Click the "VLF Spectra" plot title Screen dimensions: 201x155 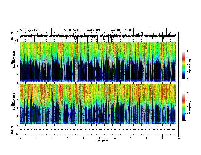pyautogui.click(x=29, y=30)
